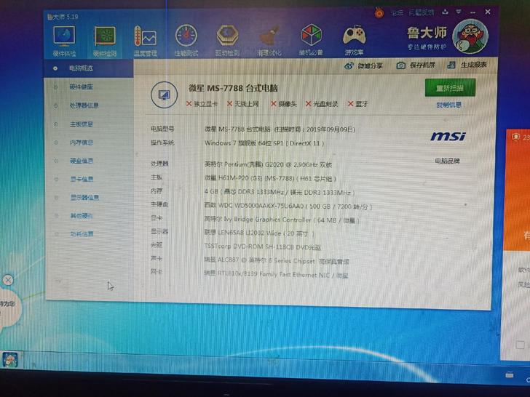Viewport: 530px width, 397px height.
Task: Click the heading 微星 MS-7788 台式电脑
Action: click(x=233, y=89)
